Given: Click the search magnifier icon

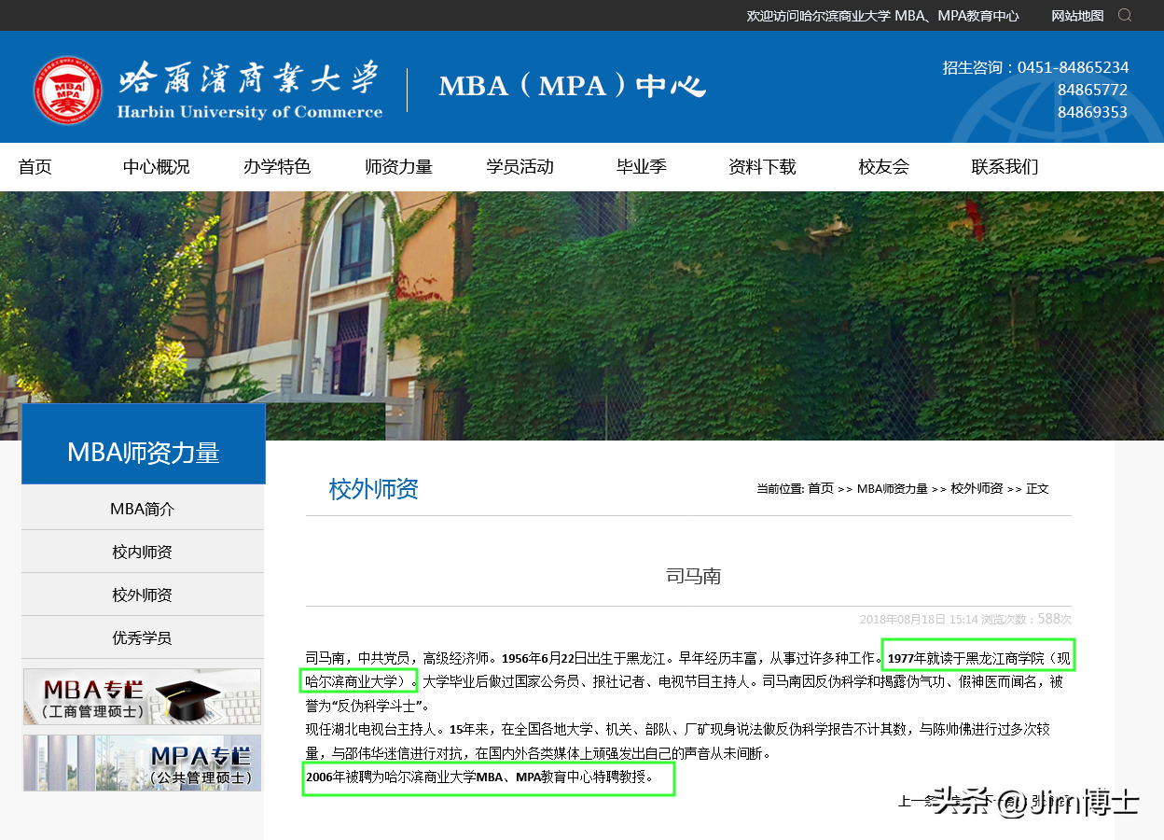Looking at the screenshot, I should pos(1125,15).
